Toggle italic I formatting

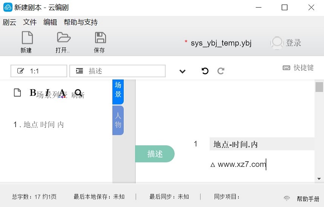click(48, 93)
